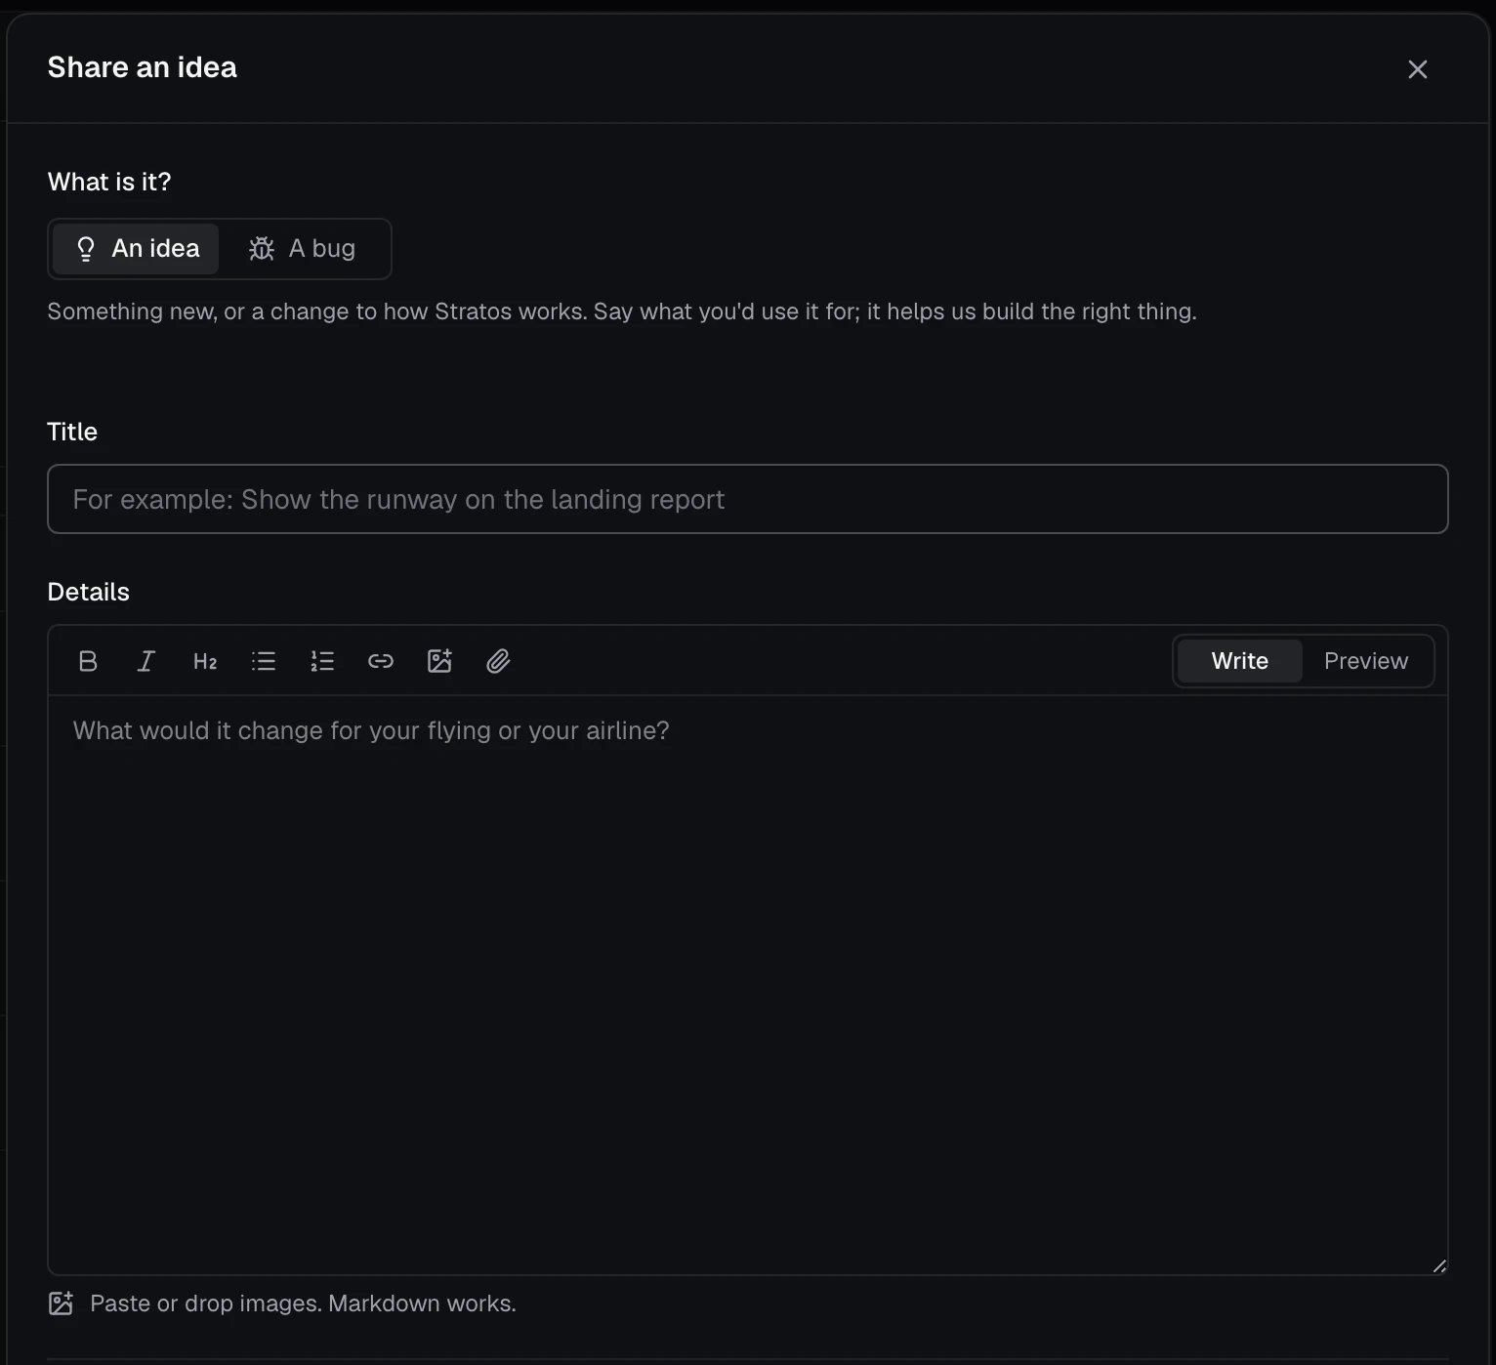Choose the 'A bug' option
The height and width of the screenshot is (1365, 1496).
point(303,249)
